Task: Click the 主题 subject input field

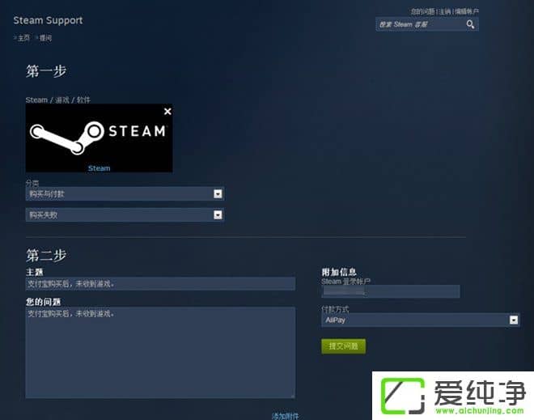Action: [160, 283]
